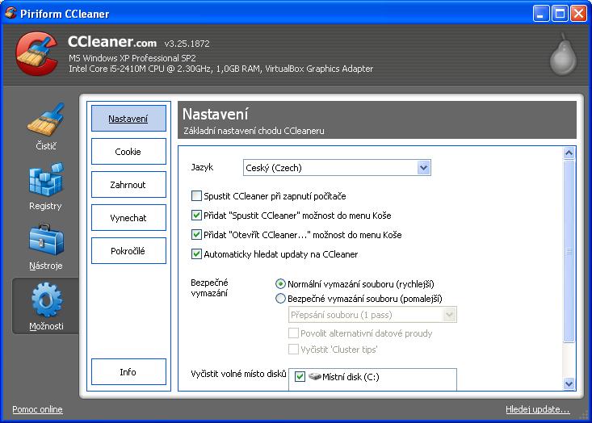Click the title bar CCleaner icon
The image size is (592, 423).
tap(10, 14)
